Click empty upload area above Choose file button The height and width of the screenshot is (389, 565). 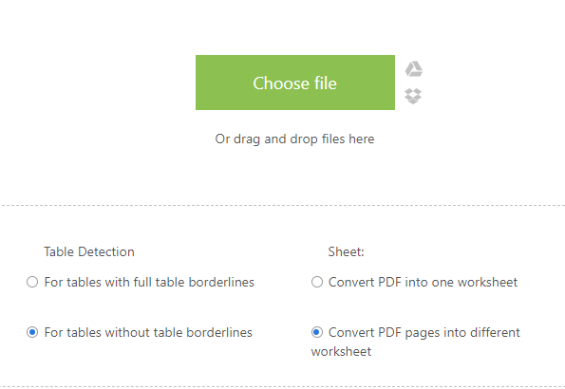tap(295, 27)
